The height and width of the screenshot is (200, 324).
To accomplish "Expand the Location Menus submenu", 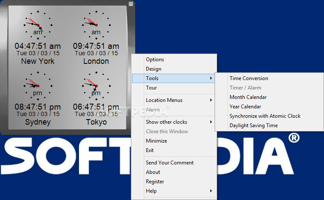I will coord(174,100).
